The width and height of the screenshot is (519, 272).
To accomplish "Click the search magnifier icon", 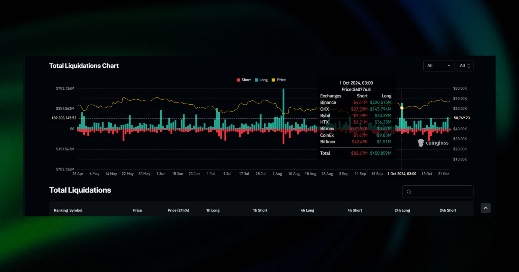I will pyautogui.click(x=409, y=192).
